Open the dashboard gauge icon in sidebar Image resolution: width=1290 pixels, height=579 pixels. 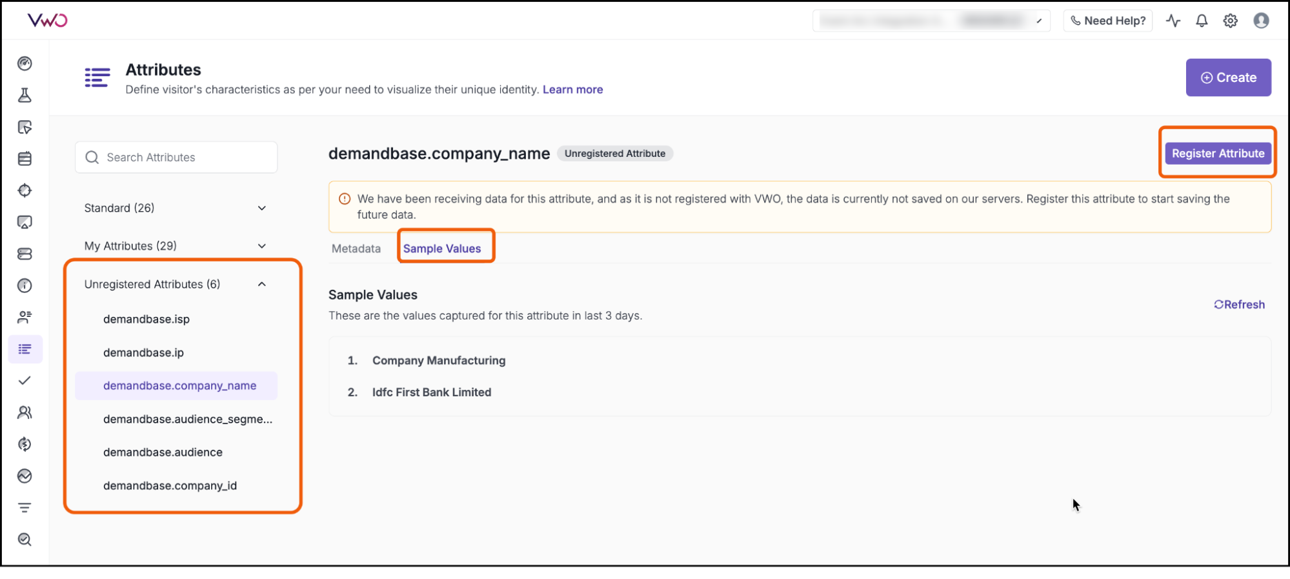coord(25,63)
